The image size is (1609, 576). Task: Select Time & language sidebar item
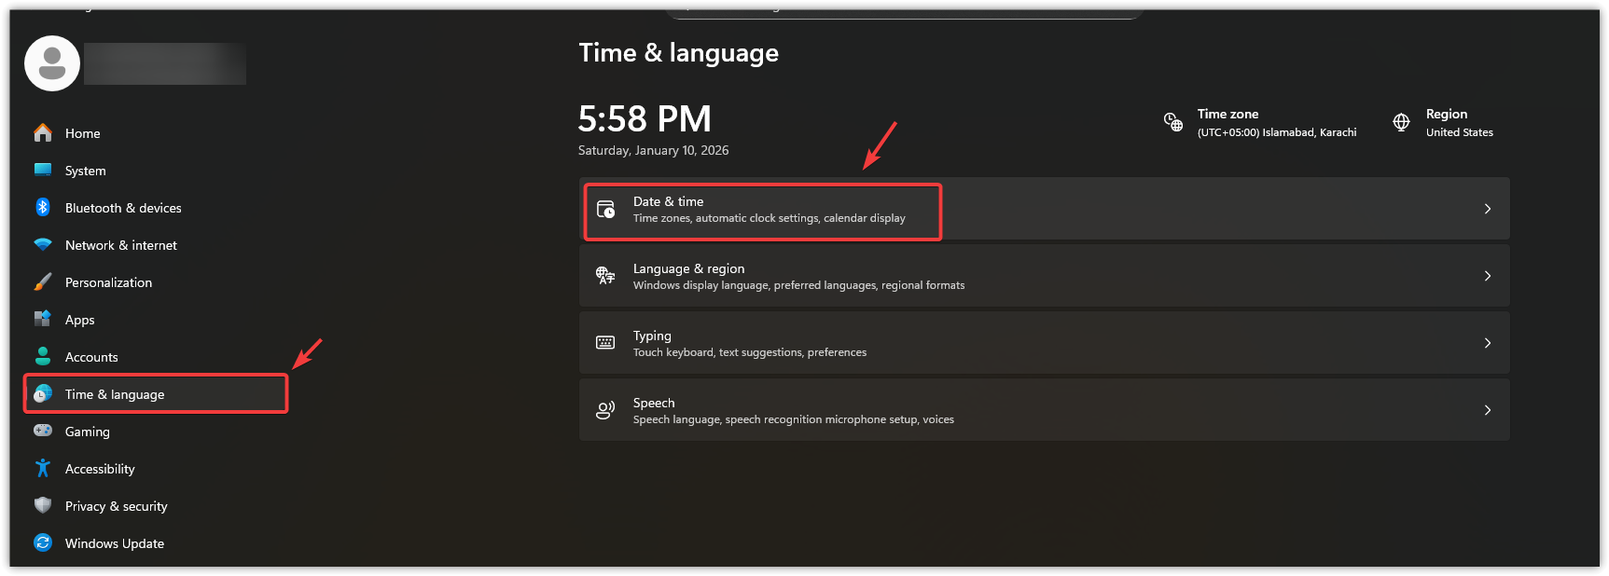[x=115, y=394]
